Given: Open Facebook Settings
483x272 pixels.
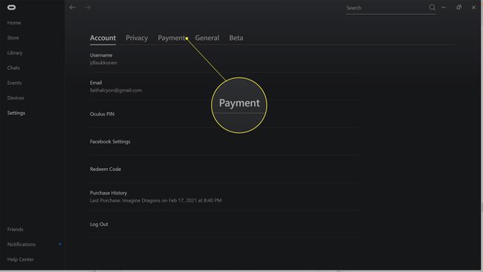Looking at the screenshot, I should pyautogui.click(x=224, y=141).
